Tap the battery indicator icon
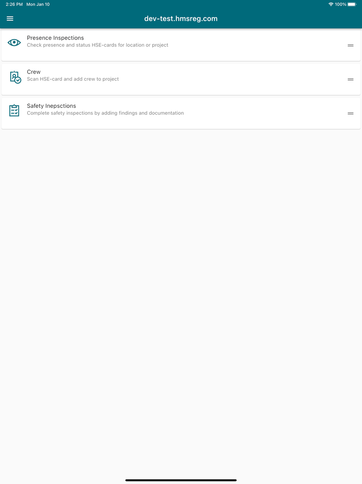 click(x=352, y=4)
